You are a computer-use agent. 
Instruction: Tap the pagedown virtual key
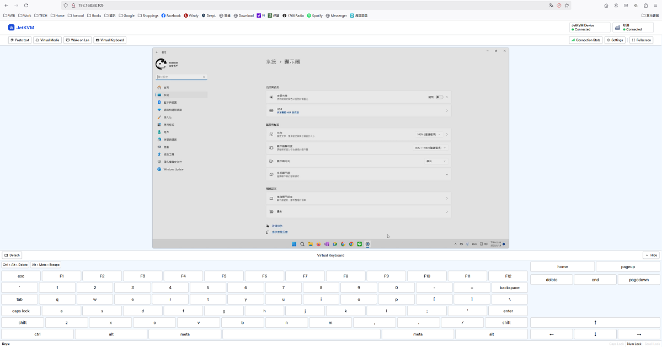pyautogui.click(x=639, y=280)
